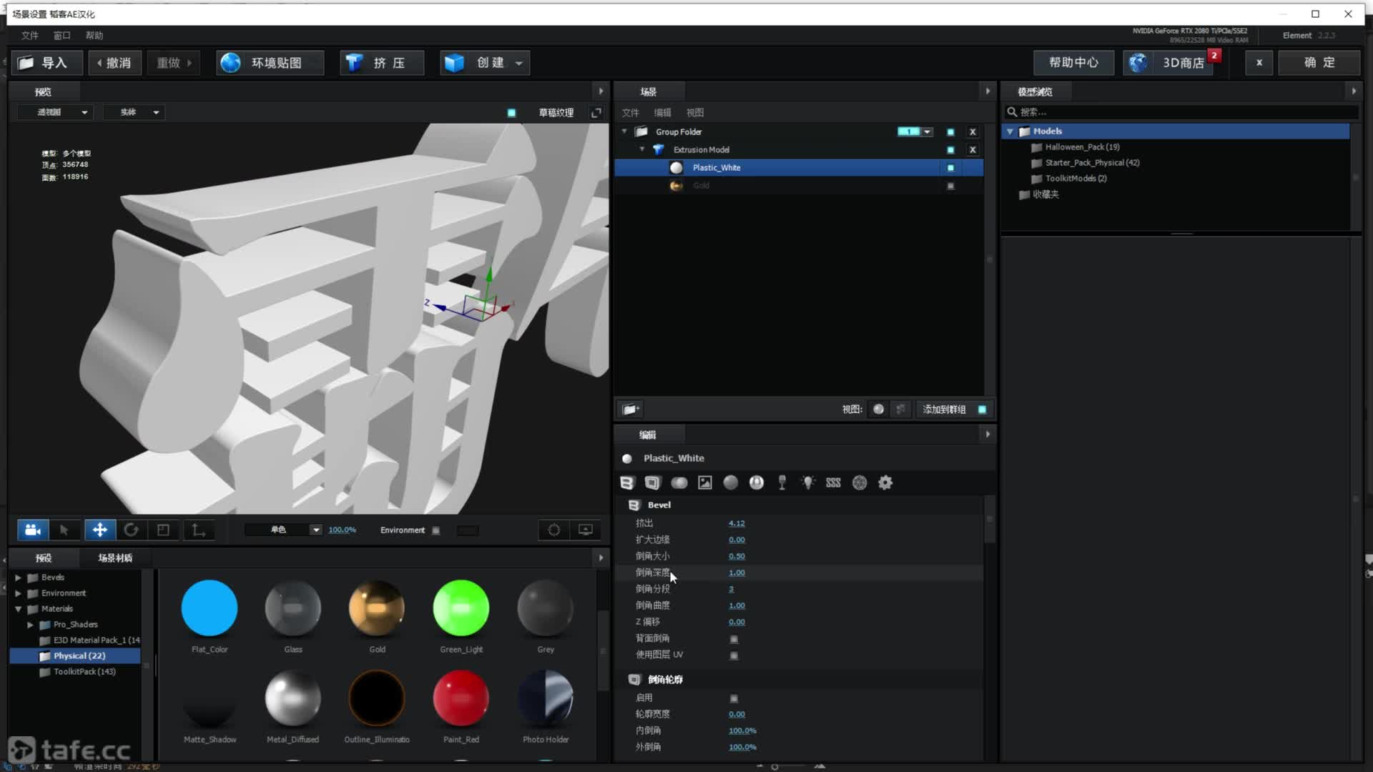The width and height of the screenshot is (1373, 772).
Task: Toggle visibility square for Plastic_White
Action: tap(950, 168)
